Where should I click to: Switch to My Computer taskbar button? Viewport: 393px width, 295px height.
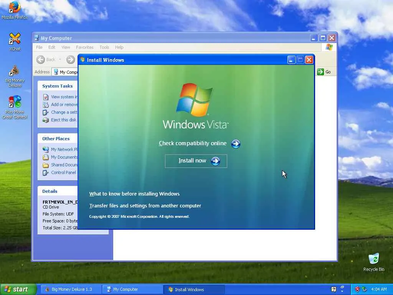tap(132, 290)
